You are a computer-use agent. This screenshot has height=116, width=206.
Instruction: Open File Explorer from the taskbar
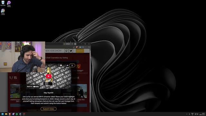click(x=6, y=114)
